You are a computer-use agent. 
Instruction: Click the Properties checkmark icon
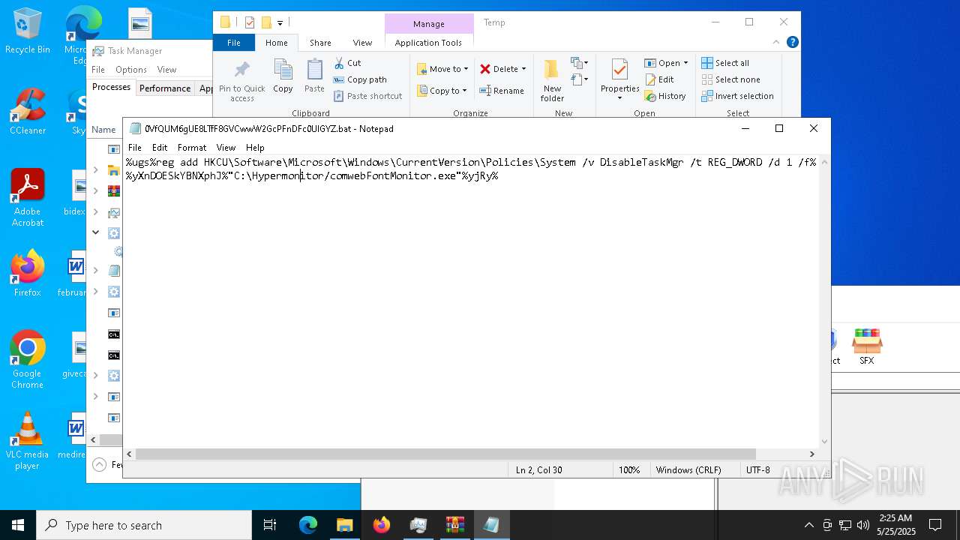pyautogui.click(x=619, y=70)
